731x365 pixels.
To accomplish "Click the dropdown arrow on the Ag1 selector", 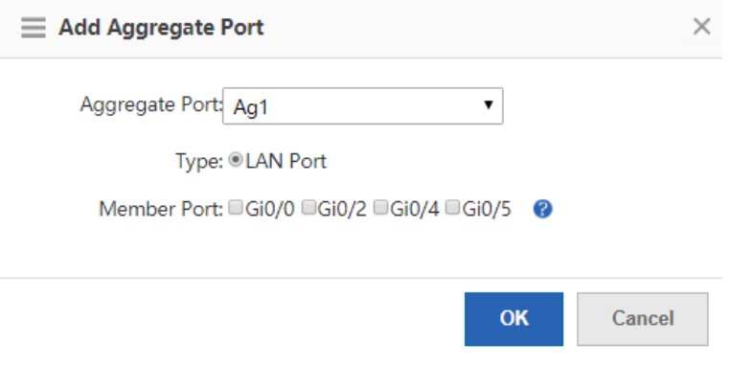I will coord(488,104).
